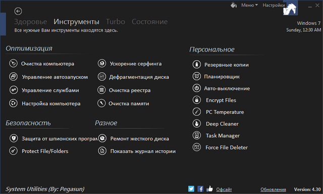Screen dimensions: 323x194
Task: Launch Encrypt Files label
Action: (221, 100)
